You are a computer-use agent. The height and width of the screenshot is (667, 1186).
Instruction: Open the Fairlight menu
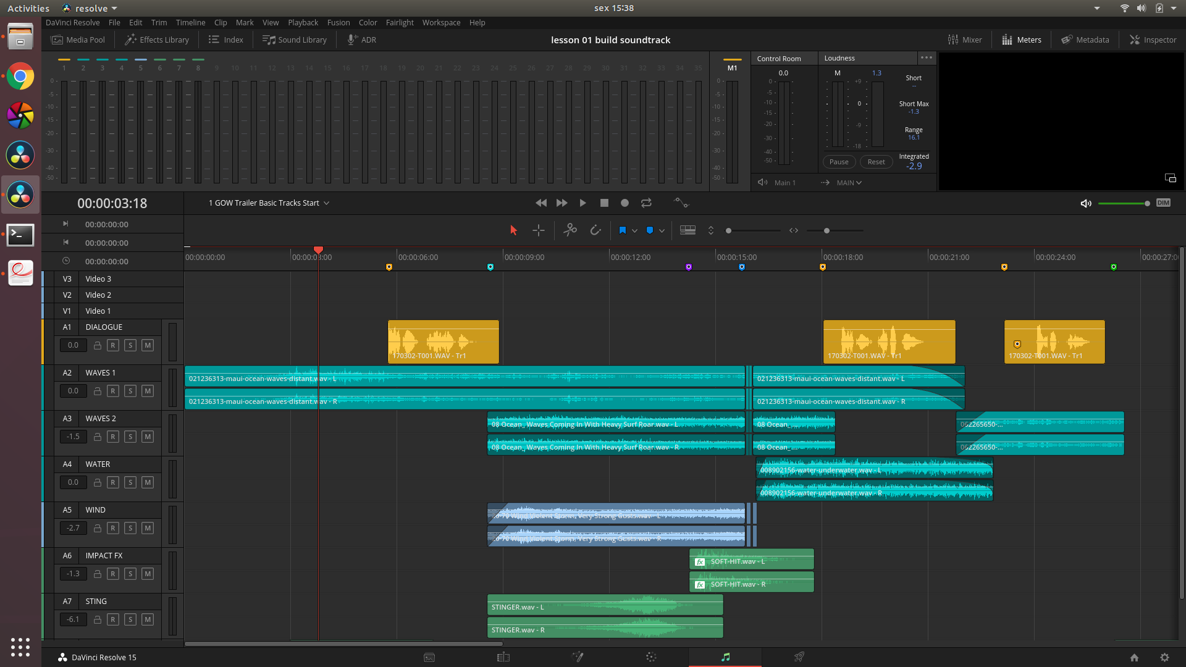coord(400,22)
